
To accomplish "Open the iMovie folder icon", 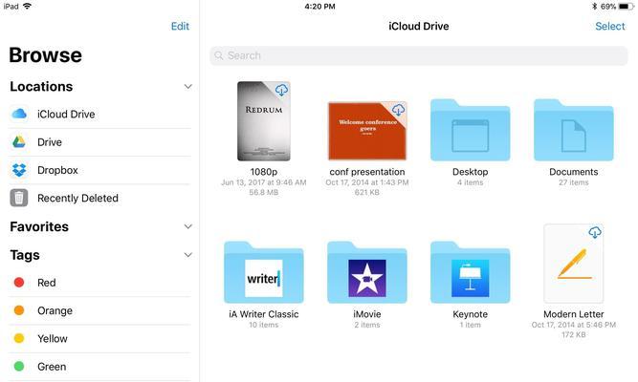I will pos(367,272).
